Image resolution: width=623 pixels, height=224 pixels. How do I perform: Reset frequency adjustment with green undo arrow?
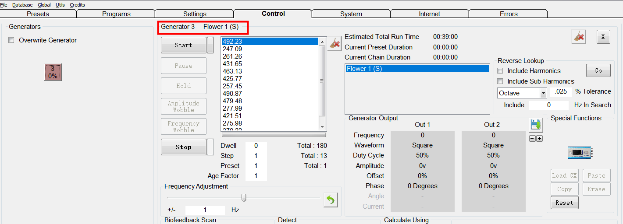[x=331, y=200]
